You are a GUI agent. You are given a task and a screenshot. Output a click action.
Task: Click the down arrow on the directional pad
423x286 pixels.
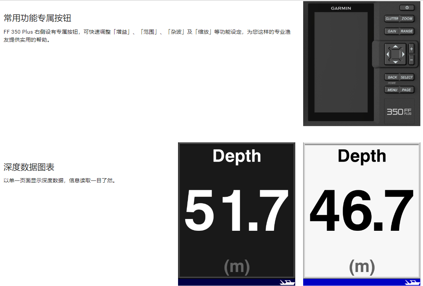[395, 62]
